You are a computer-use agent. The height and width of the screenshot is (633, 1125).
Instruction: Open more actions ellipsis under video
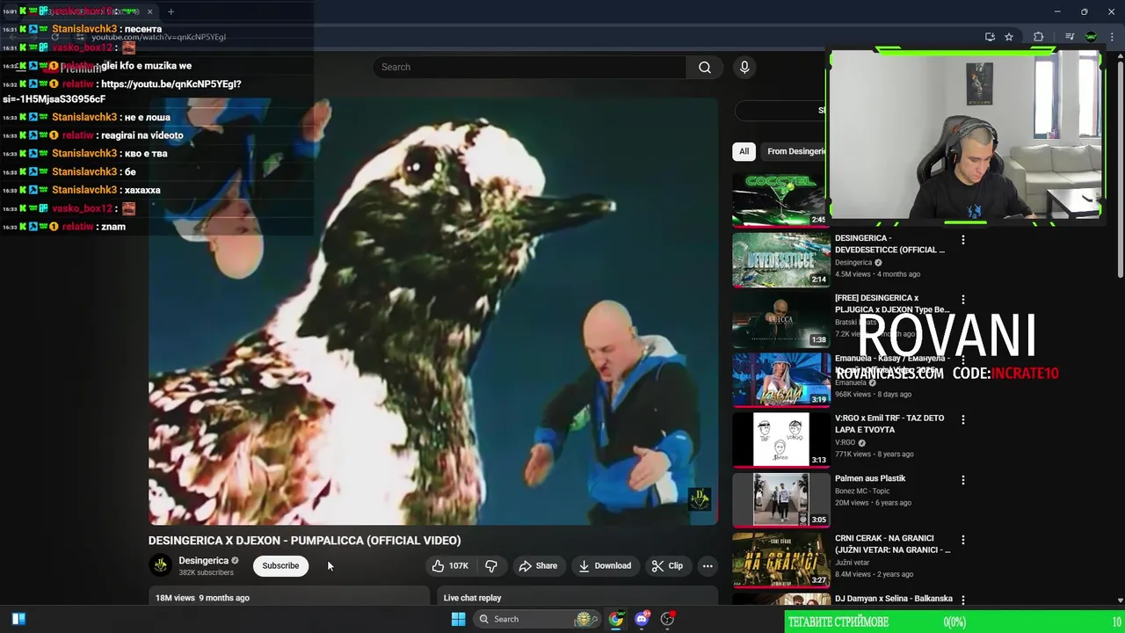coord(708,565)
